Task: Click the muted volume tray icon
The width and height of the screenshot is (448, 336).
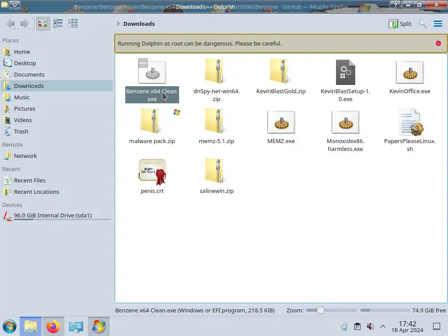Action: click(370, 326)
